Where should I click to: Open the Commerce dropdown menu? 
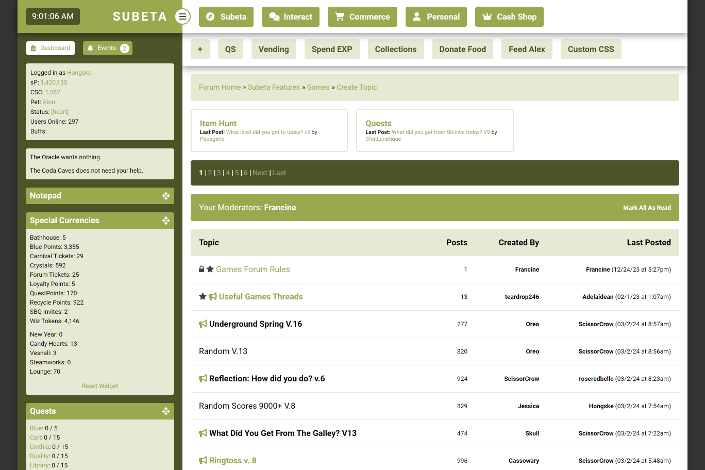coord(362,17)
